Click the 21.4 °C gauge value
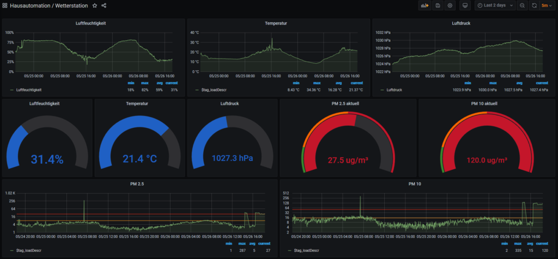Screen dimensions: 558x259 click(140, 159)
